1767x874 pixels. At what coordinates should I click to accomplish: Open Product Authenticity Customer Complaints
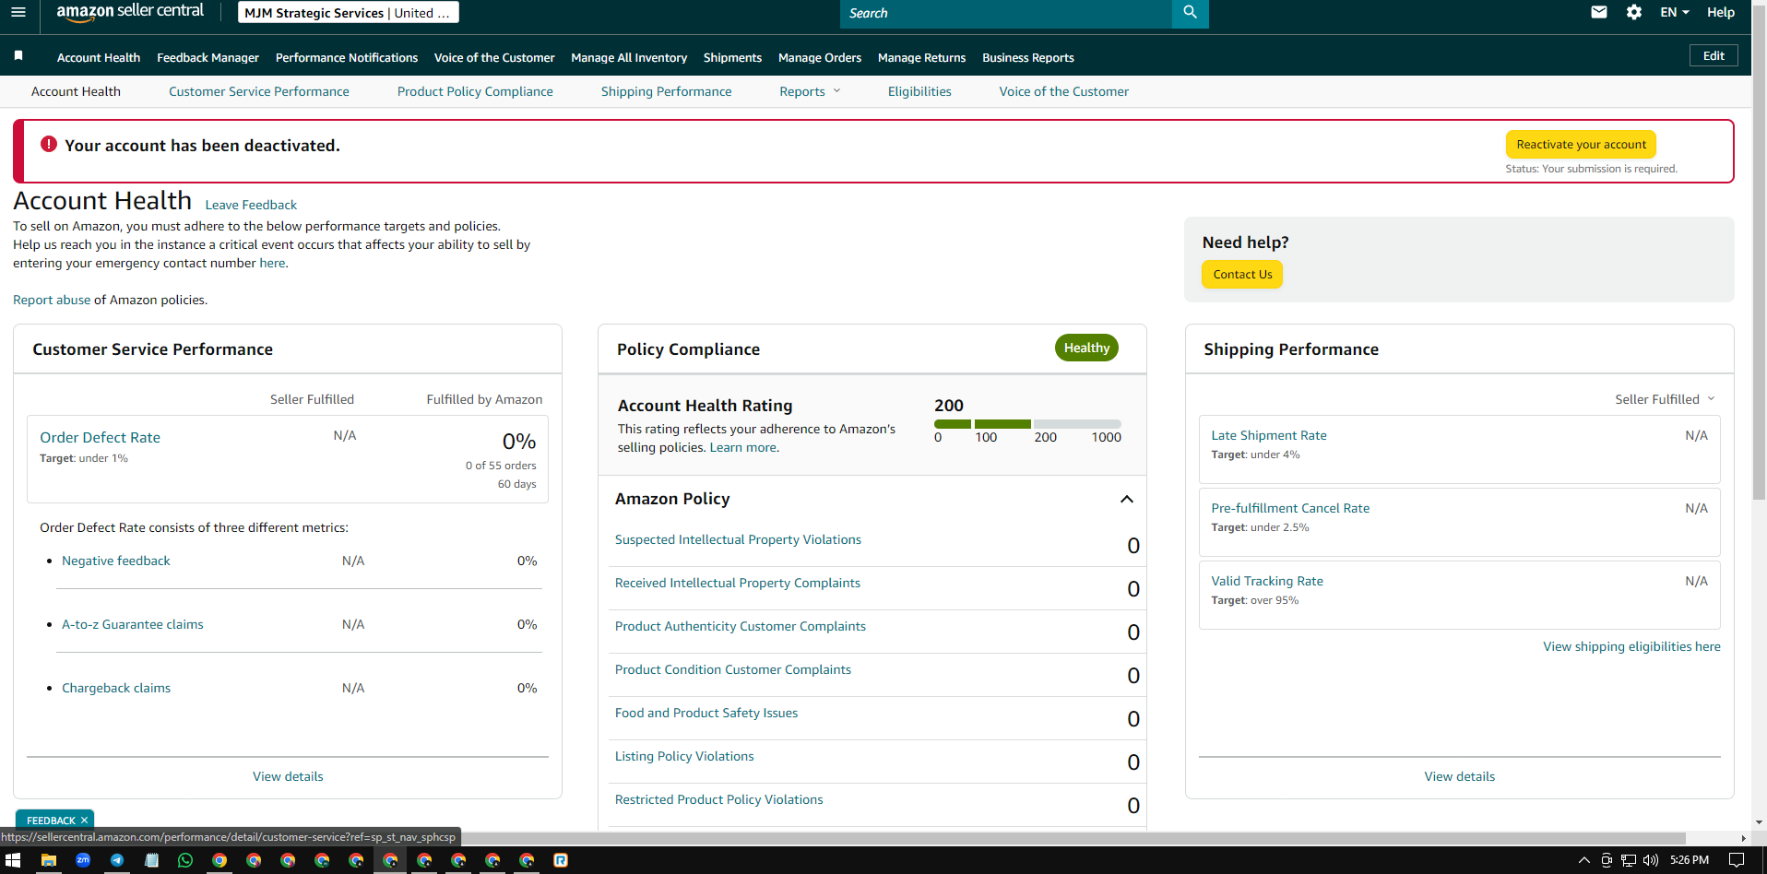[x=741, y=626]
